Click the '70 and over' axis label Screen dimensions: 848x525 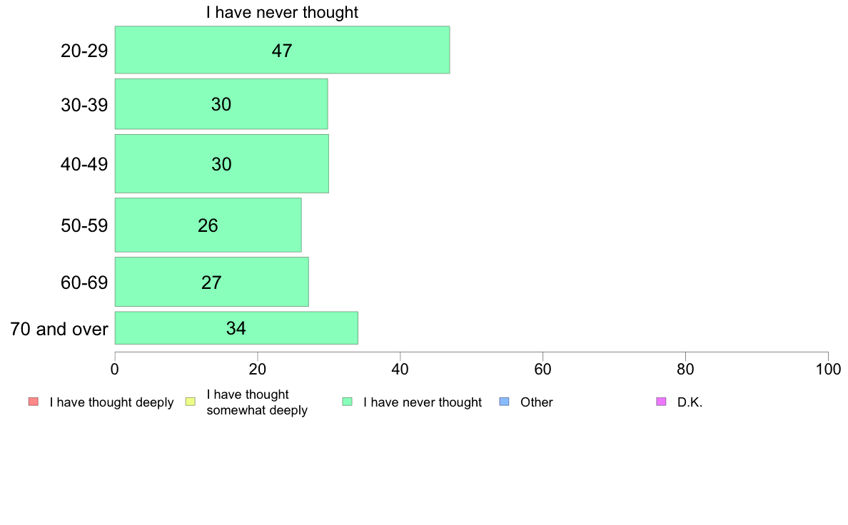tap(59, 329)
